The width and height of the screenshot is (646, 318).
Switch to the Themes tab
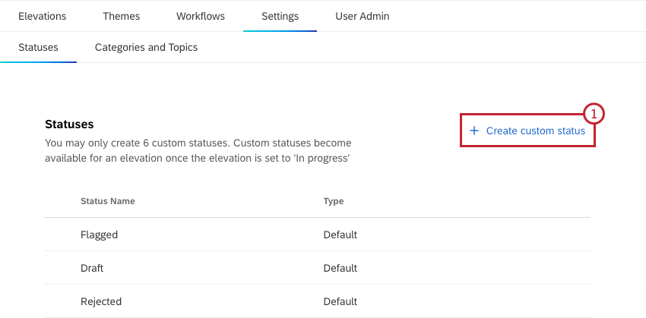coord(121,16)
